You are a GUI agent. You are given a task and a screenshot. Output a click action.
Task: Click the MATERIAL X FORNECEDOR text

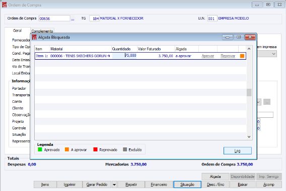coord(122,19)
